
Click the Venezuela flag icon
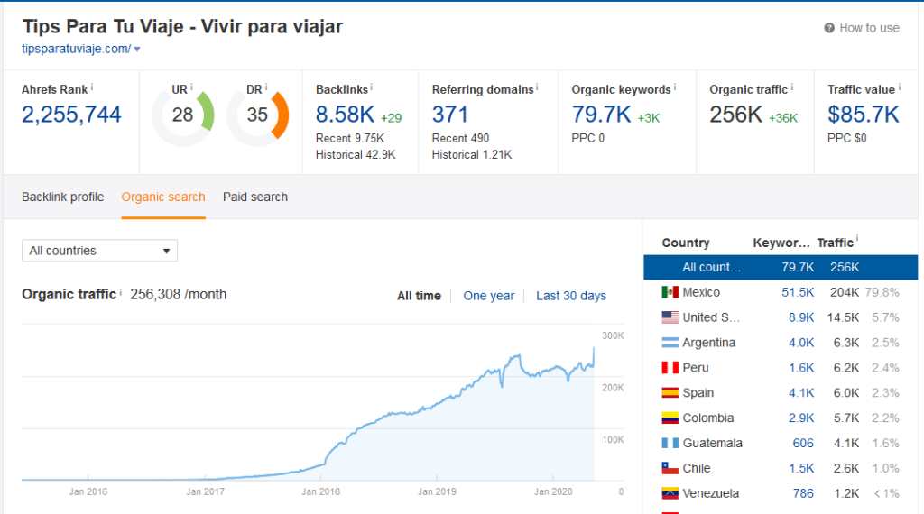point(670,493)
